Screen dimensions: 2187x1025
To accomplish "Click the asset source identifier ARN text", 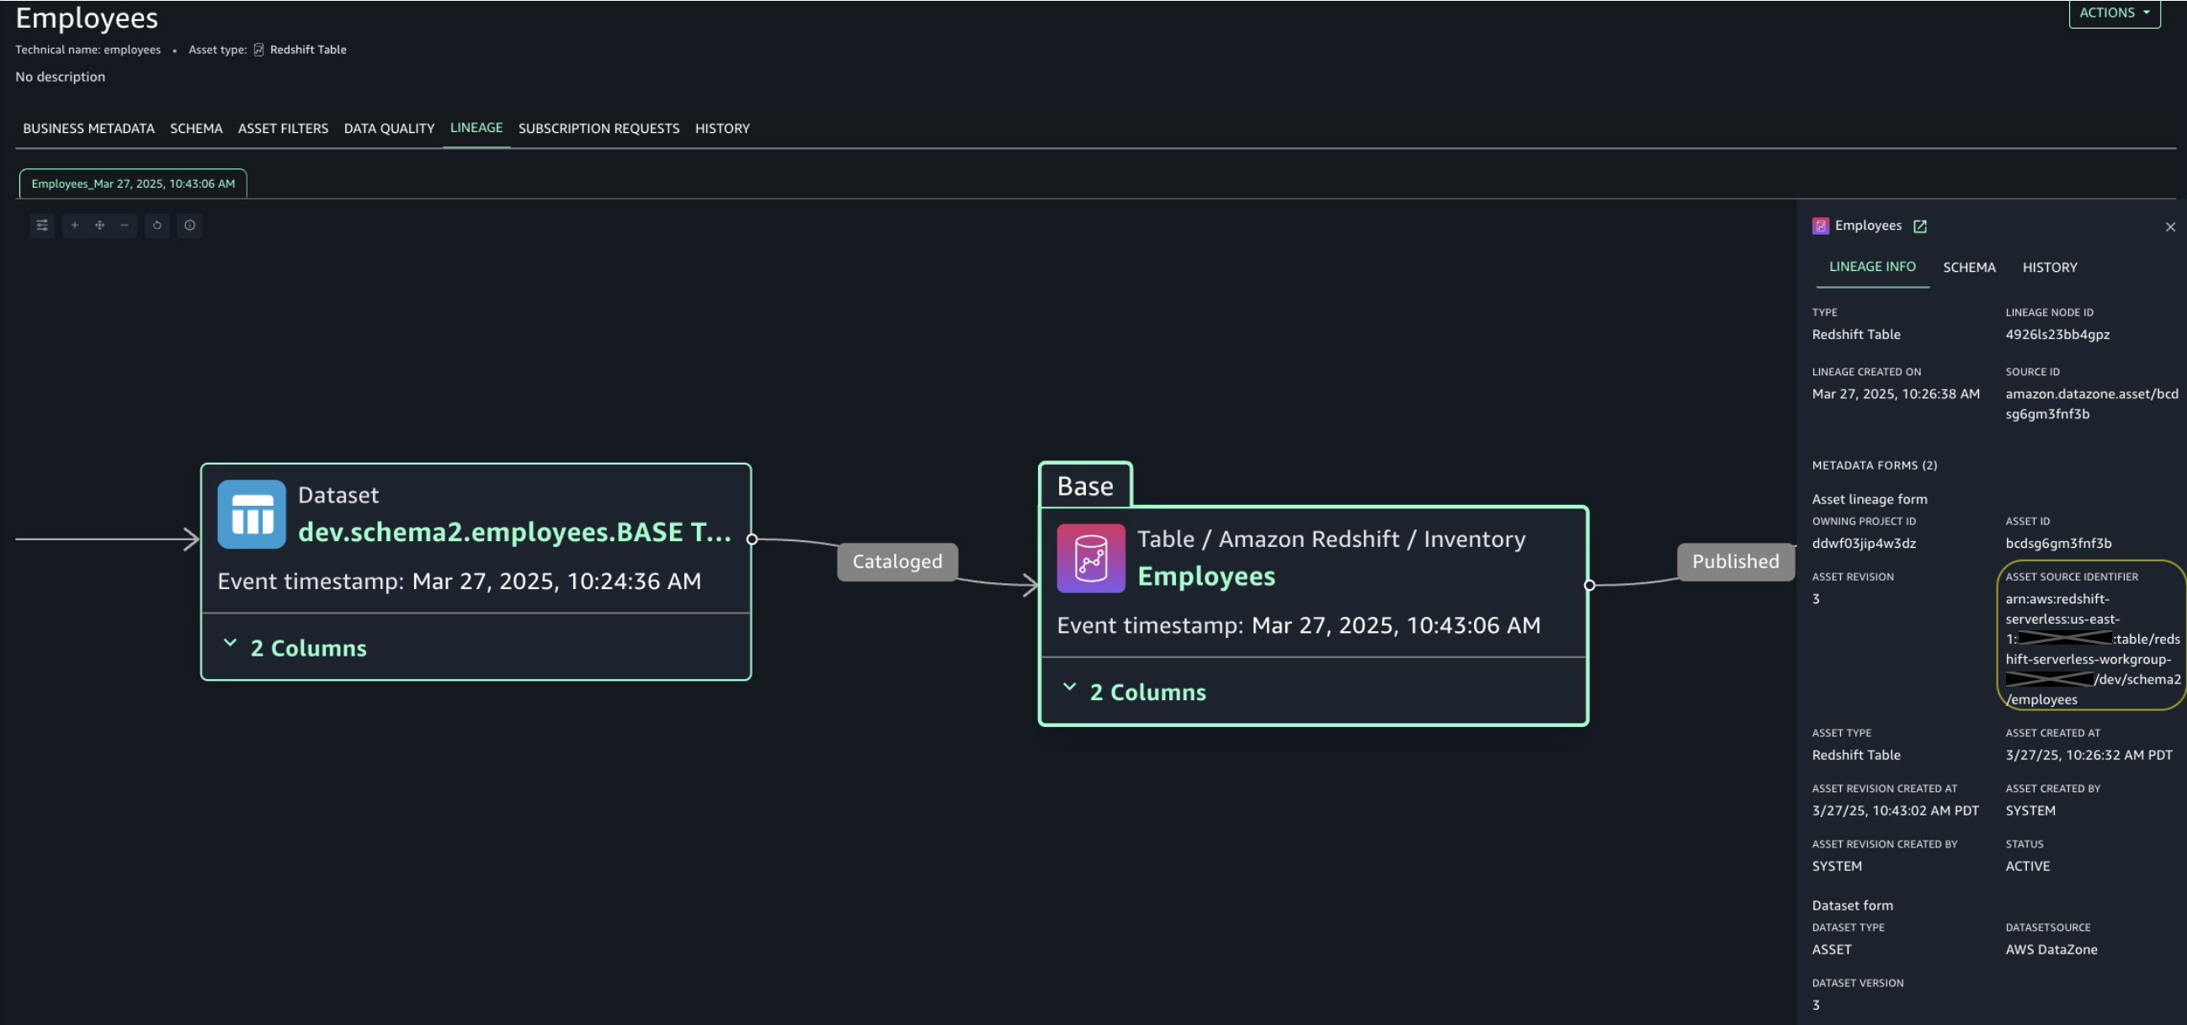I will [2093, 650].
